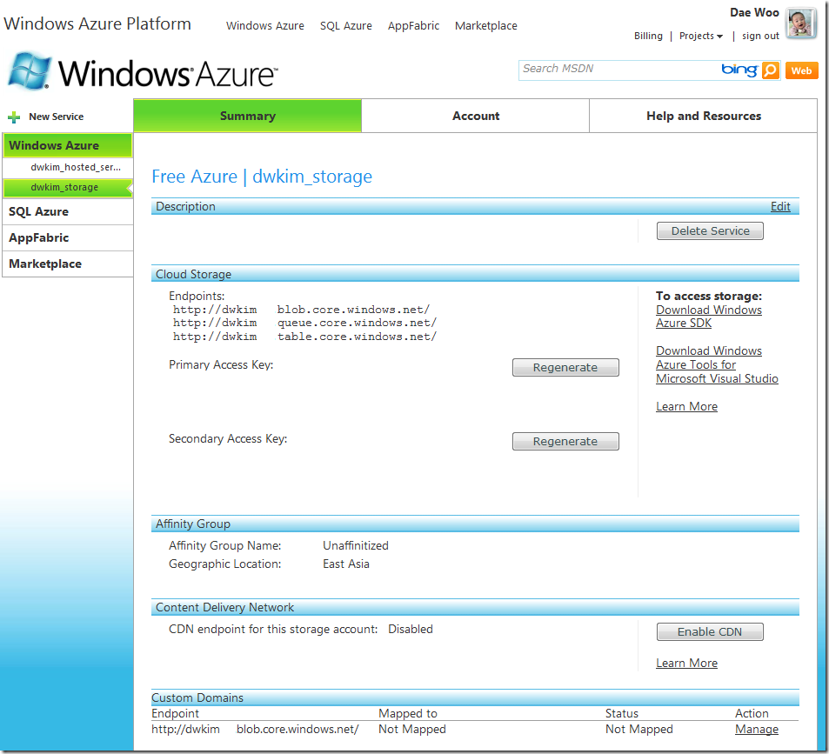Click Learn More under Enable CDN

687,663
